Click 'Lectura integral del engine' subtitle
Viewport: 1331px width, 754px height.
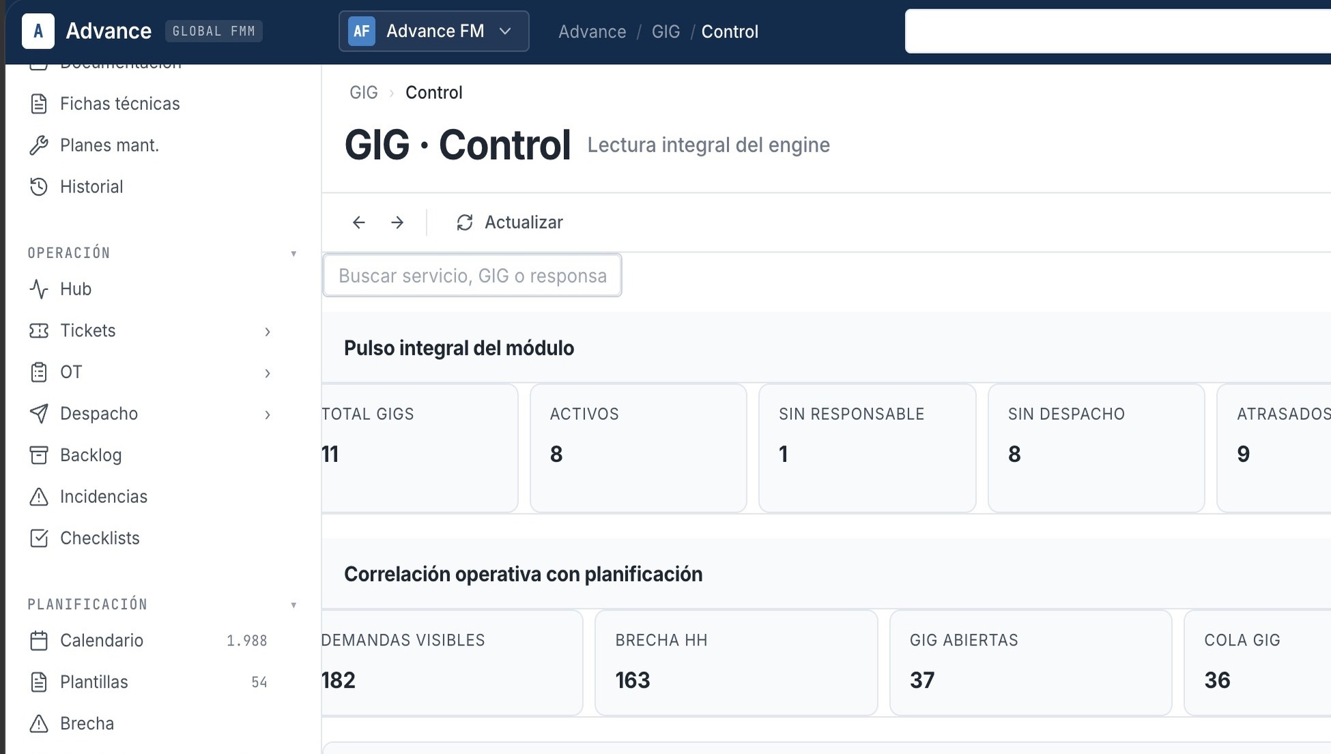pos(709,145)
